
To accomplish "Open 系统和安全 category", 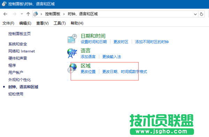I will click(x=18, y=44).
